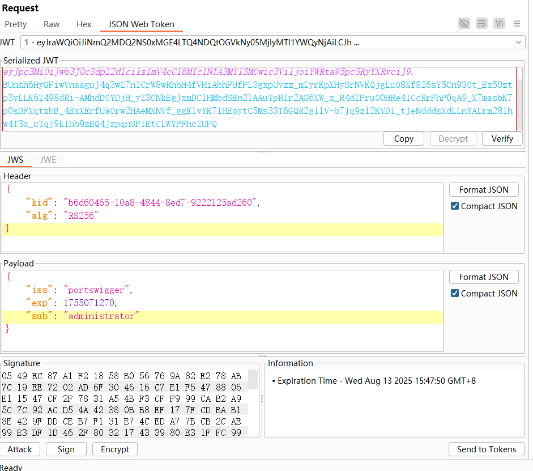Click the Verify button
The image size is (533, 471).
pyautogui.click(x=502, y=139)
